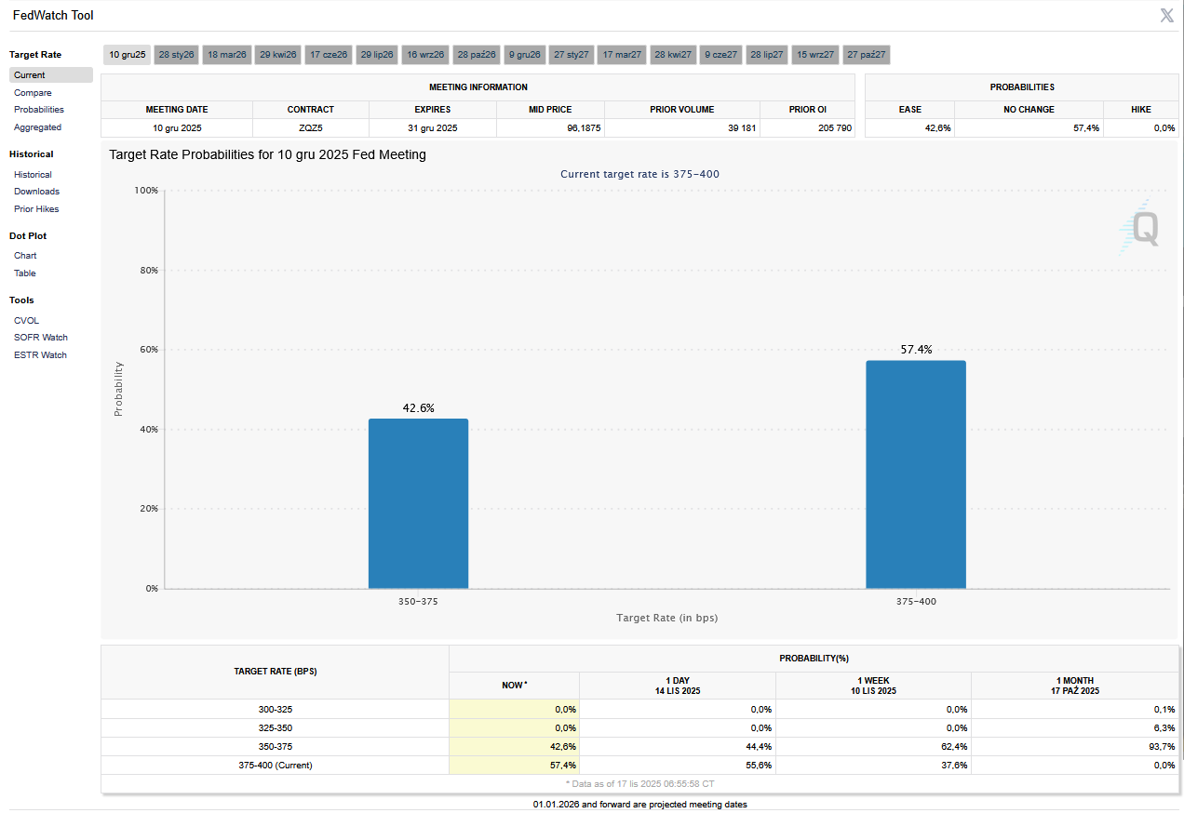Switch to the 18 mar26 meeting tab
Viewport: 1184px width, 813px height.
coord(226,55)
